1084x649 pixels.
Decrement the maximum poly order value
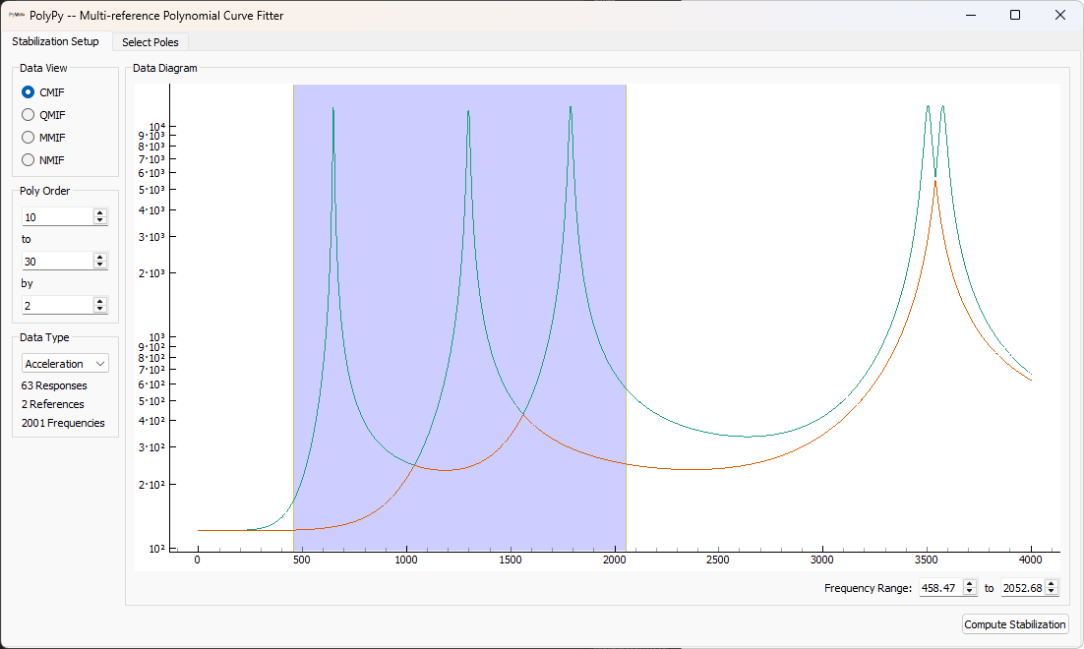point(99,265)
